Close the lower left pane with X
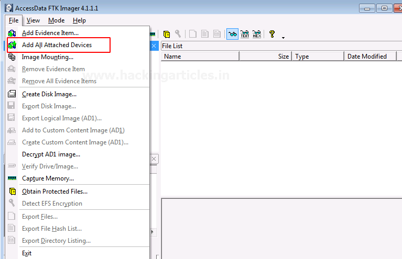This screenshot has width=402, height=259. click(x=154, y=159)
